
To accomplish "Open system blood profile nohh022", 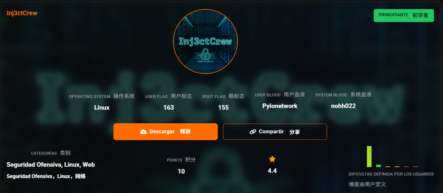I will (x=343, y=106).
